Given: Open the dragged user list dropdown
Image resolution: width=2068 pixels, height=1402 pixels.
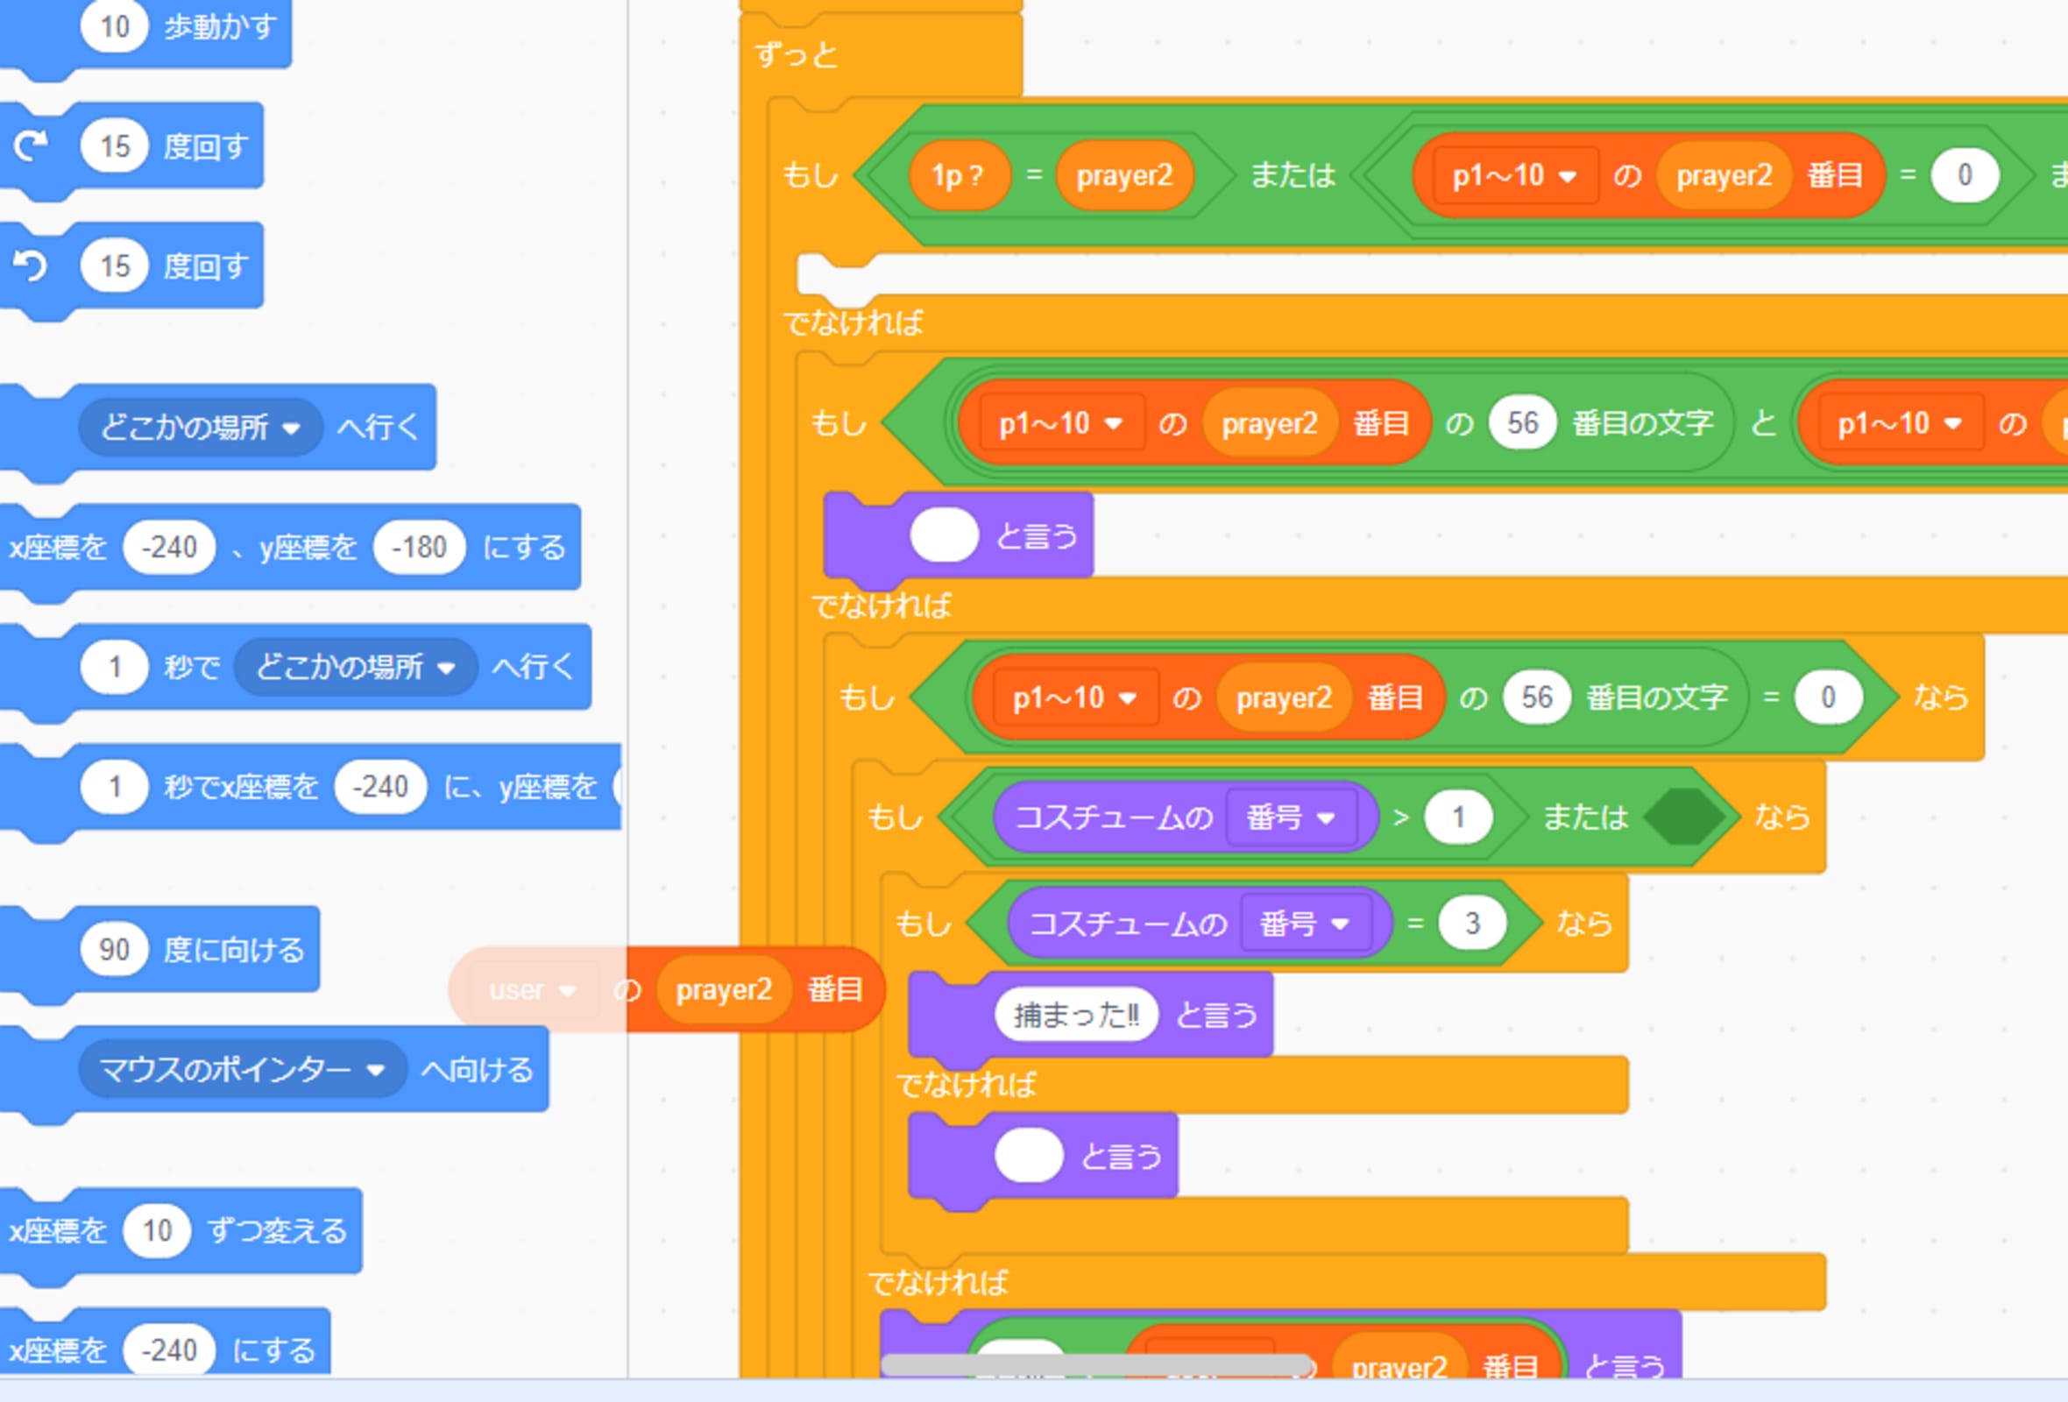Looking at the screenshot, I should (532, 990).
